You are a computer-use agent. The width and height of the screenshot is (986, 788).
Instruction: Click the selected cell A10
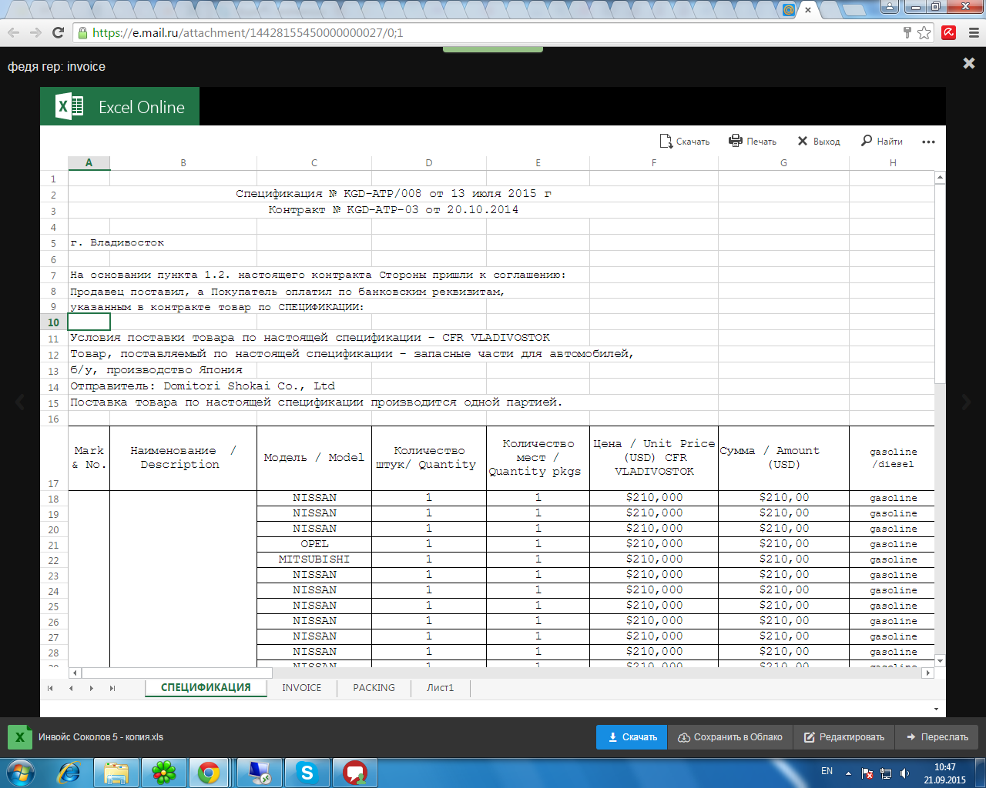point(89,322)
